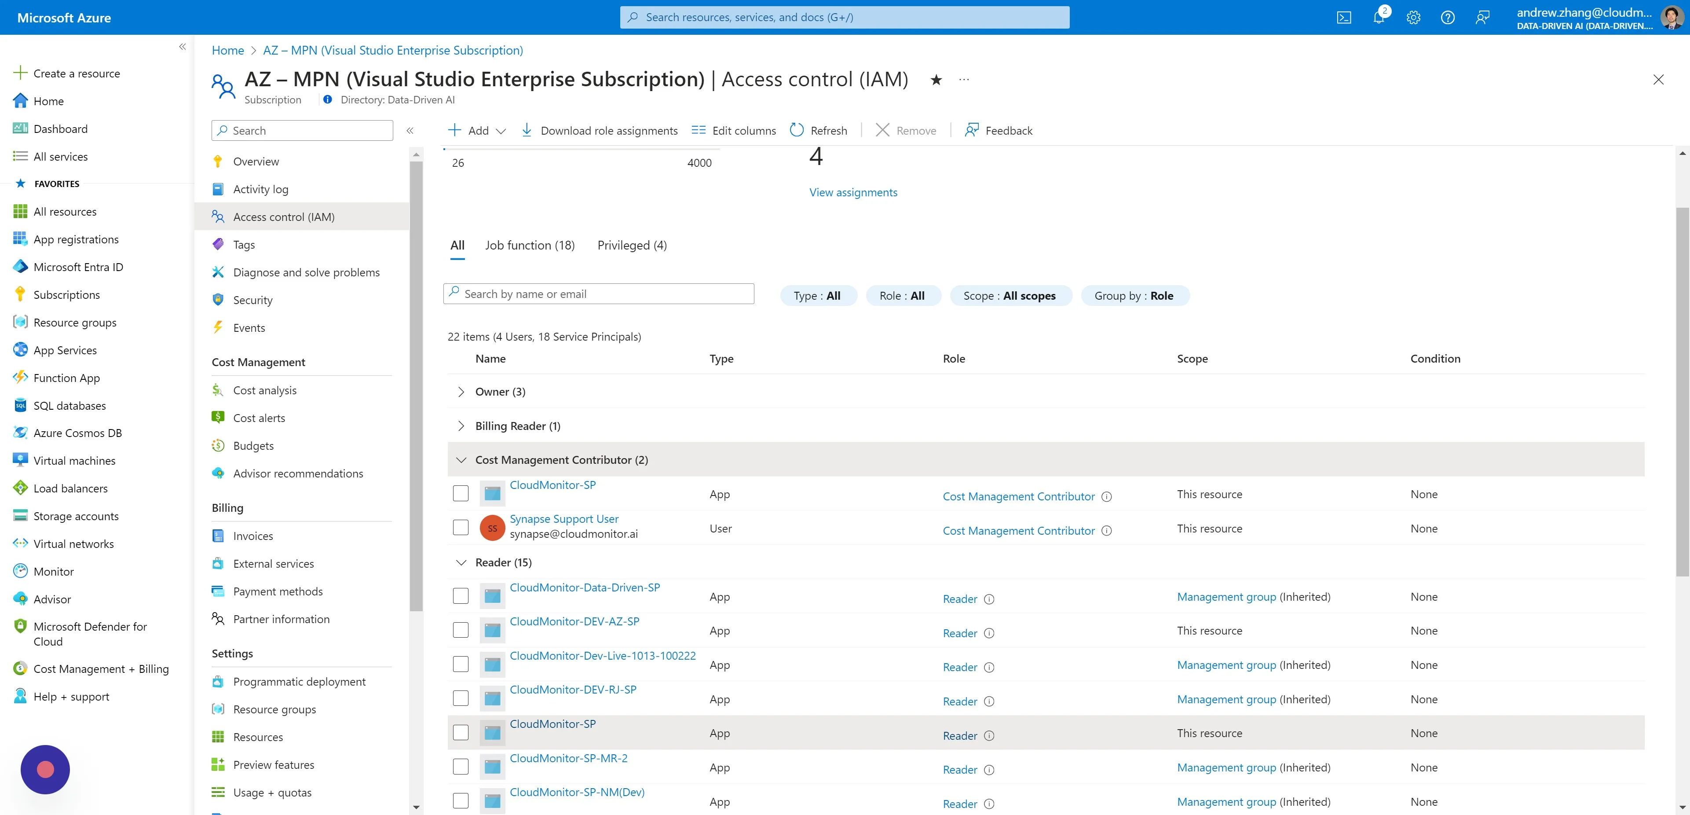Image resolution: width=1690 pixels, height=815 pixels.
Task: Expand the Billing Reader (1) group
Action: 461,426
